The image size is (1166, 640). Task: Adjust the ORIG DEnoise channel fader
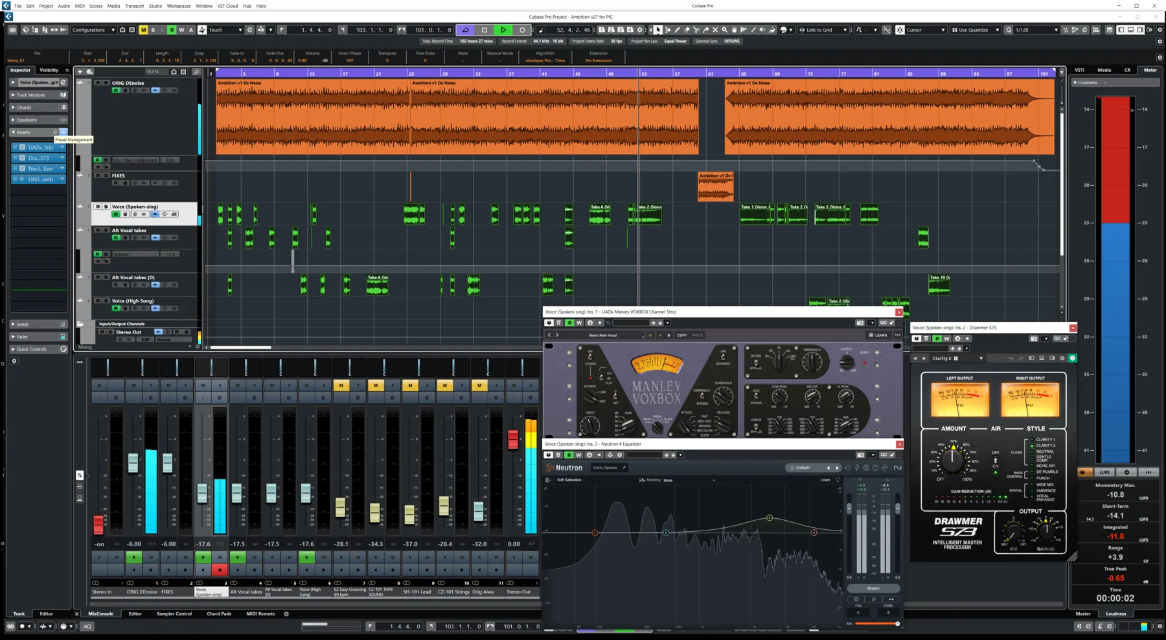click(x=133, y=463)
